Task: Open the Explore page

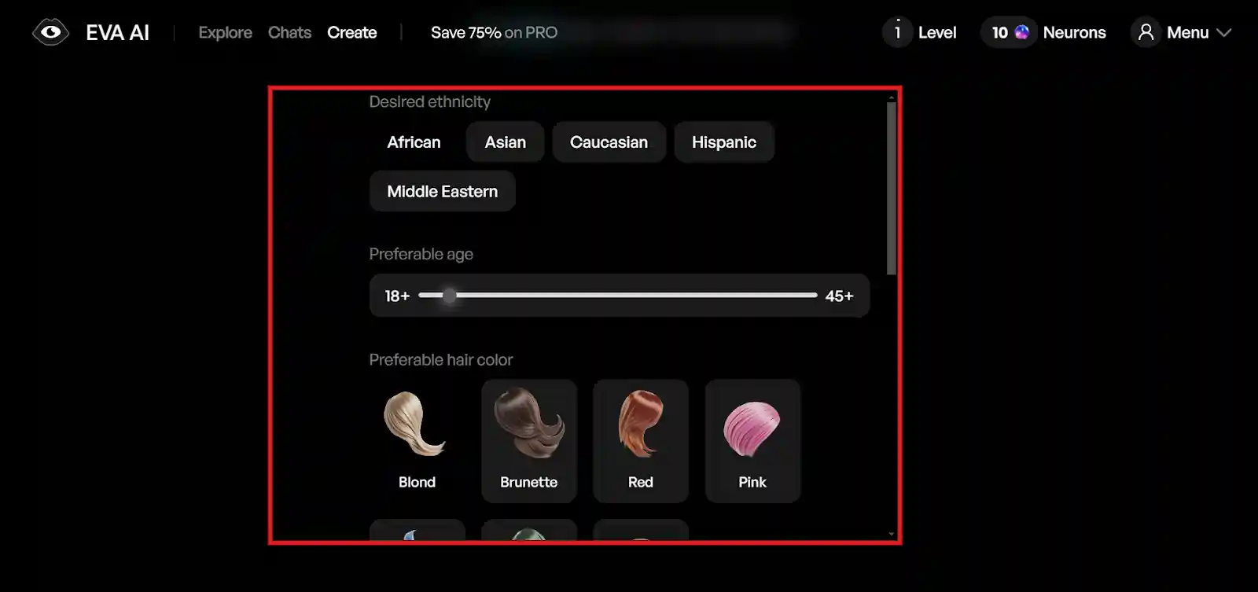Action: tap(225, 32)
